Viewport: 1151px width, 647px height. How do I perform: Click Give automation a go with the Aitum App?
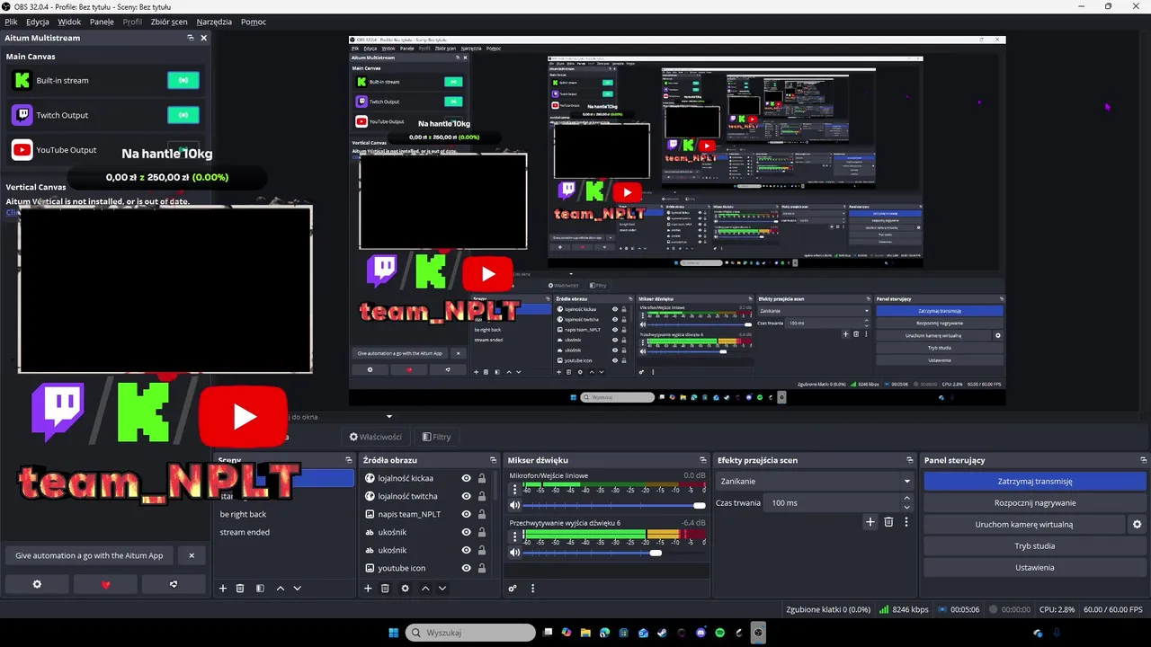[x=89, y=555]
